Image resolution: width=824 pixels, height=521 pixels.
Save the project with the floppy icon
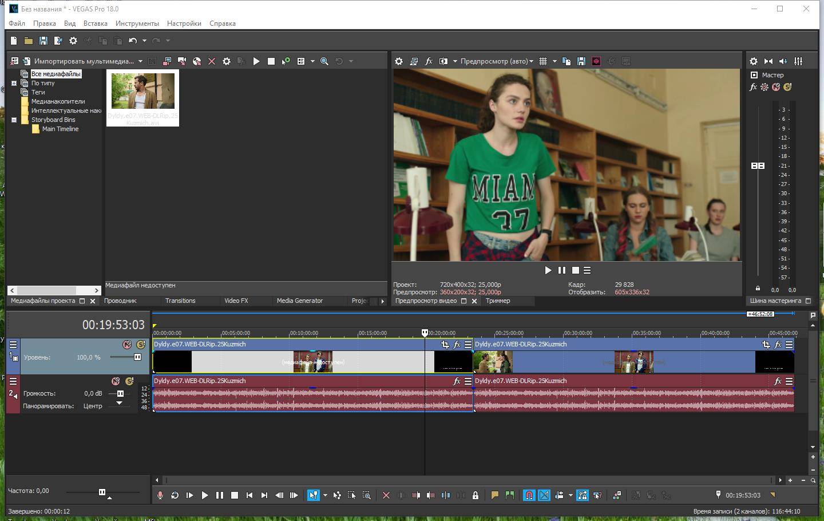pyautogui.click(x=43, y=41)
